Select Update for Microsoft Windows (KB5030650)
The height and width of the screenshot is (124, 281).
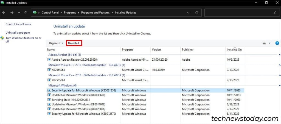[x=145, y=95]
